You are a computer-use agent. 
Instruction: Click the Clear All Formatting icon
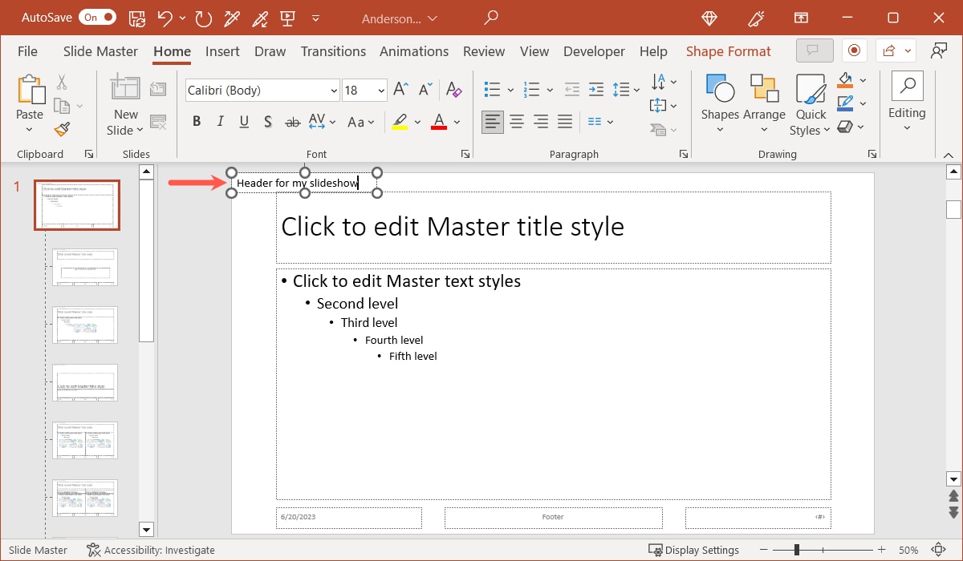click(x=453, y=91)
